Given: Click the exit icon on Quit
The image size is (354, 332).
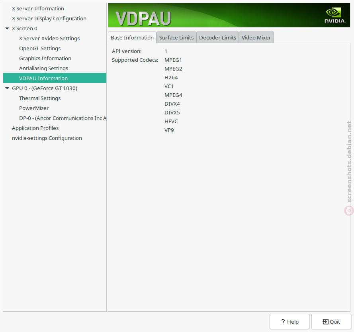Looking at the screenshot, I should [x=325, y=322].
